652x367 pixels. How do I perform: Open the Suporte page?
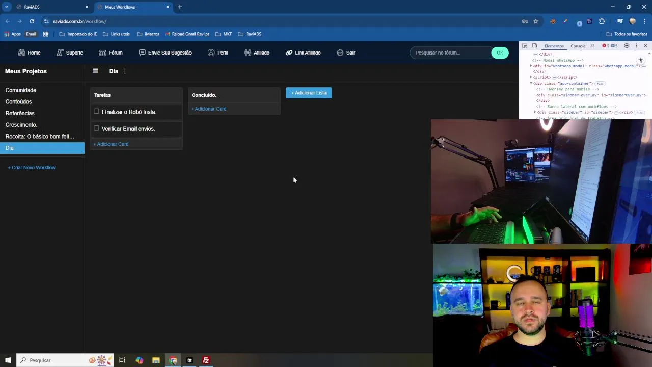click(x=69, y=53)
